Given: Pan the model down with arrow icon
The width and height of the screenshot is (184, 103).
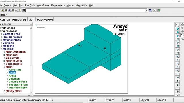Looking at the screenshot, I should (177, 84).
